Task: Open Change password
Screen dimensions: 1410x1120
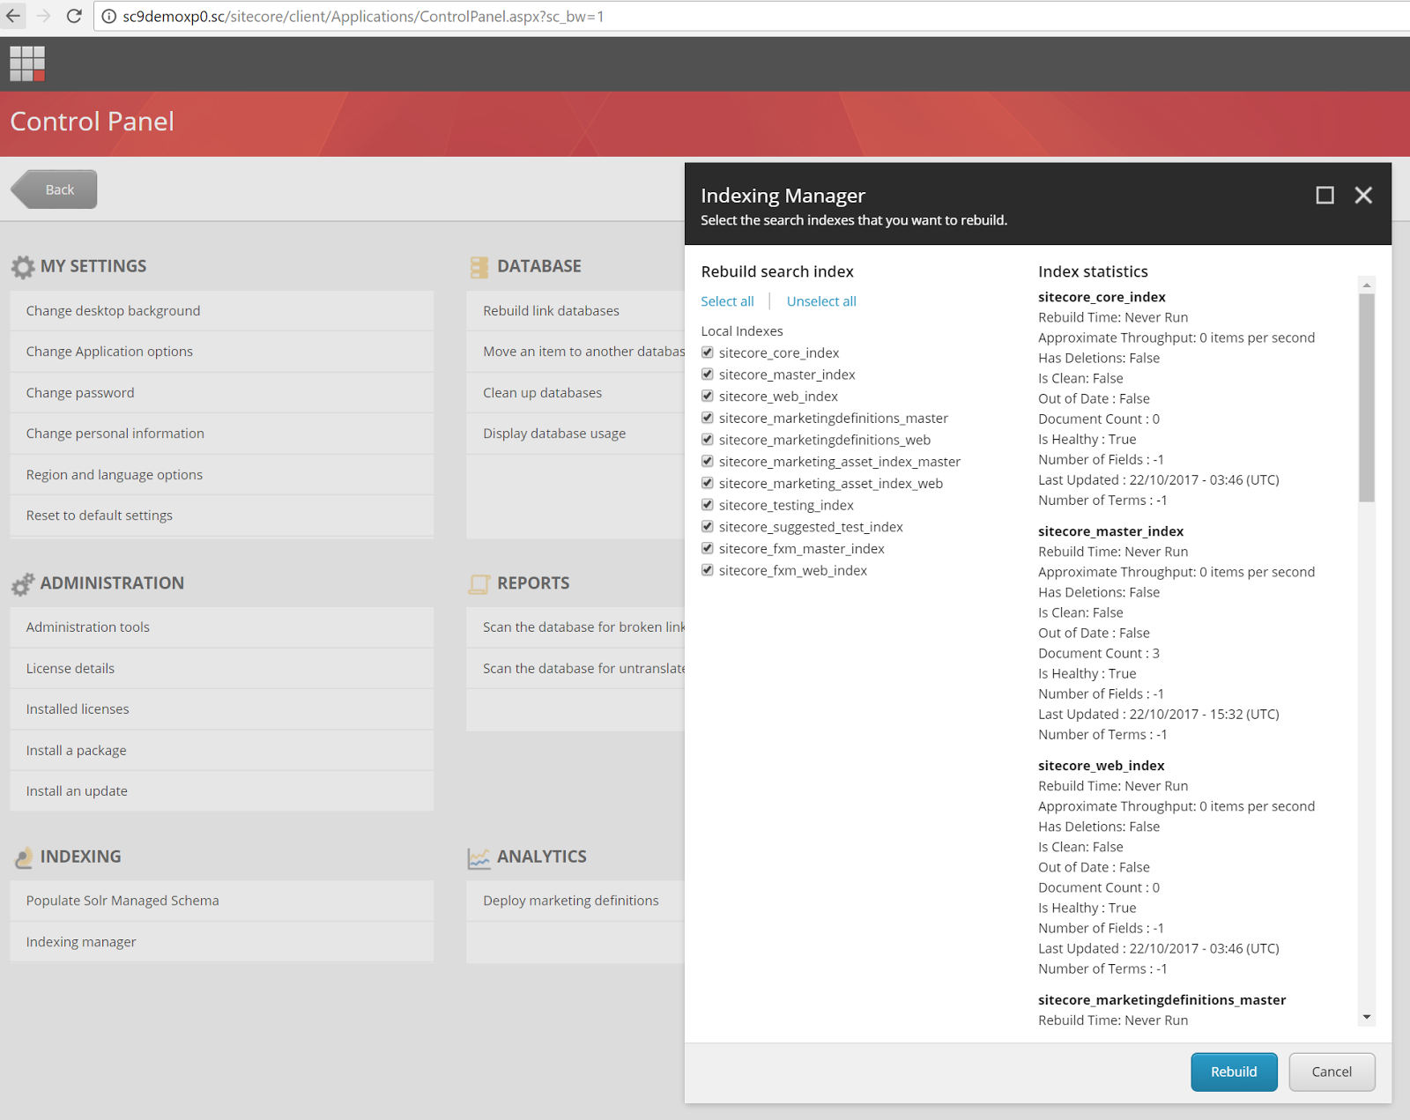Action: tap(222, 393)
